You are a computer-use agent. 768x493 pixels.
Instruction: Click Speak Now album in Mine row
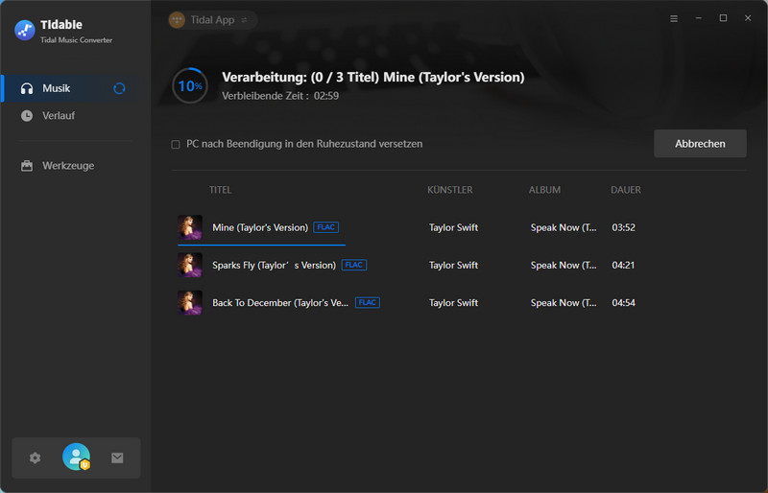pyautogui.click(x=564, y=227)
